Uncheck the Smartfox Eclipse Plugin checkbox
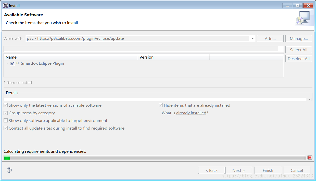Screen dimensions: 316x181 coord(12,63)
